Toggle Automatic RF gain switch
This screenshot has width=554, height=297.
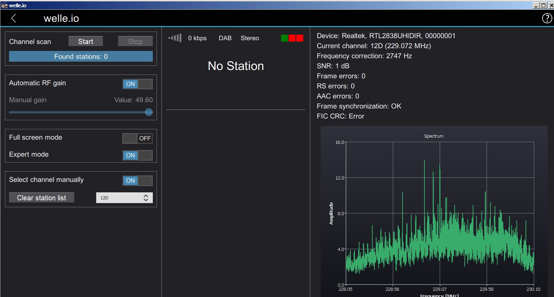138,84
